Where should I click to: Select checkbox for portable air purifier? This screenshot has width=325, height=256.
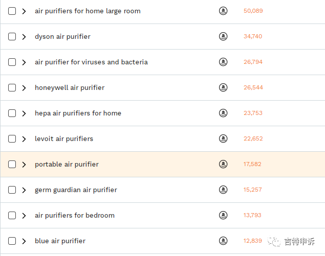click(12, 165)
